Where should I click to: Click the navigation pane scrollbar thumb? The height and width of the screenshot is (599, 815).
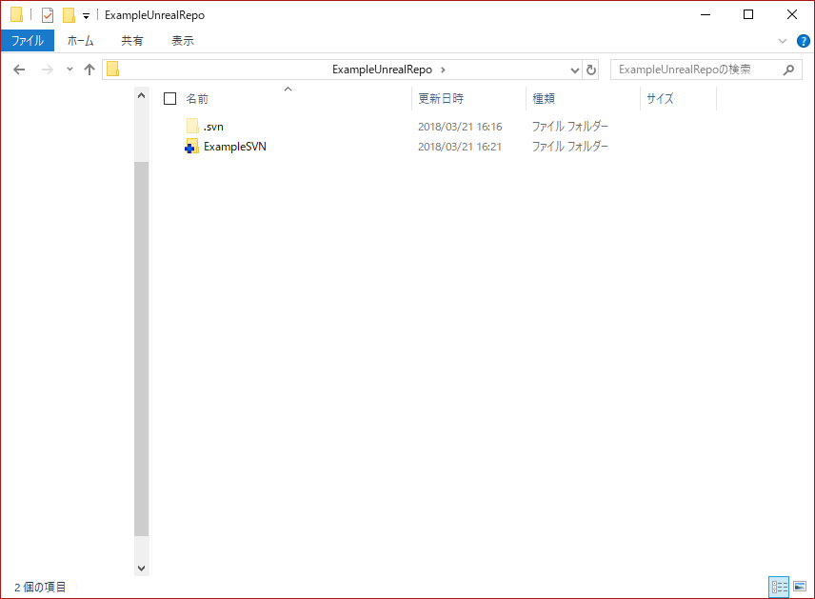coord(141,349)
